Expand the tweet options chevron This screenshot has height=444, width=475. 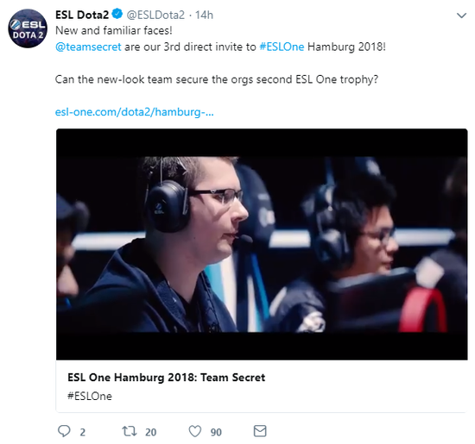point(461,16)
